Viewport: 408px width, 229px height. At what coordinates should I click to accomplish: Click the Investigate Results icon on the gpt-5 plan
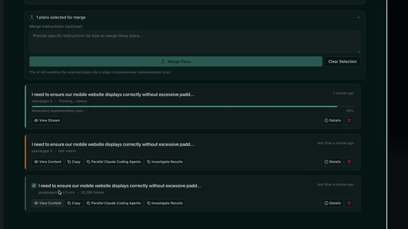(x=149, y=162)
